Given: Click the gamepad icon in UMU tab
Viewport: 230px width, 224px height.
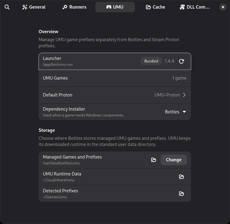Looking at the screenshot, I should (x=109, y=7).
